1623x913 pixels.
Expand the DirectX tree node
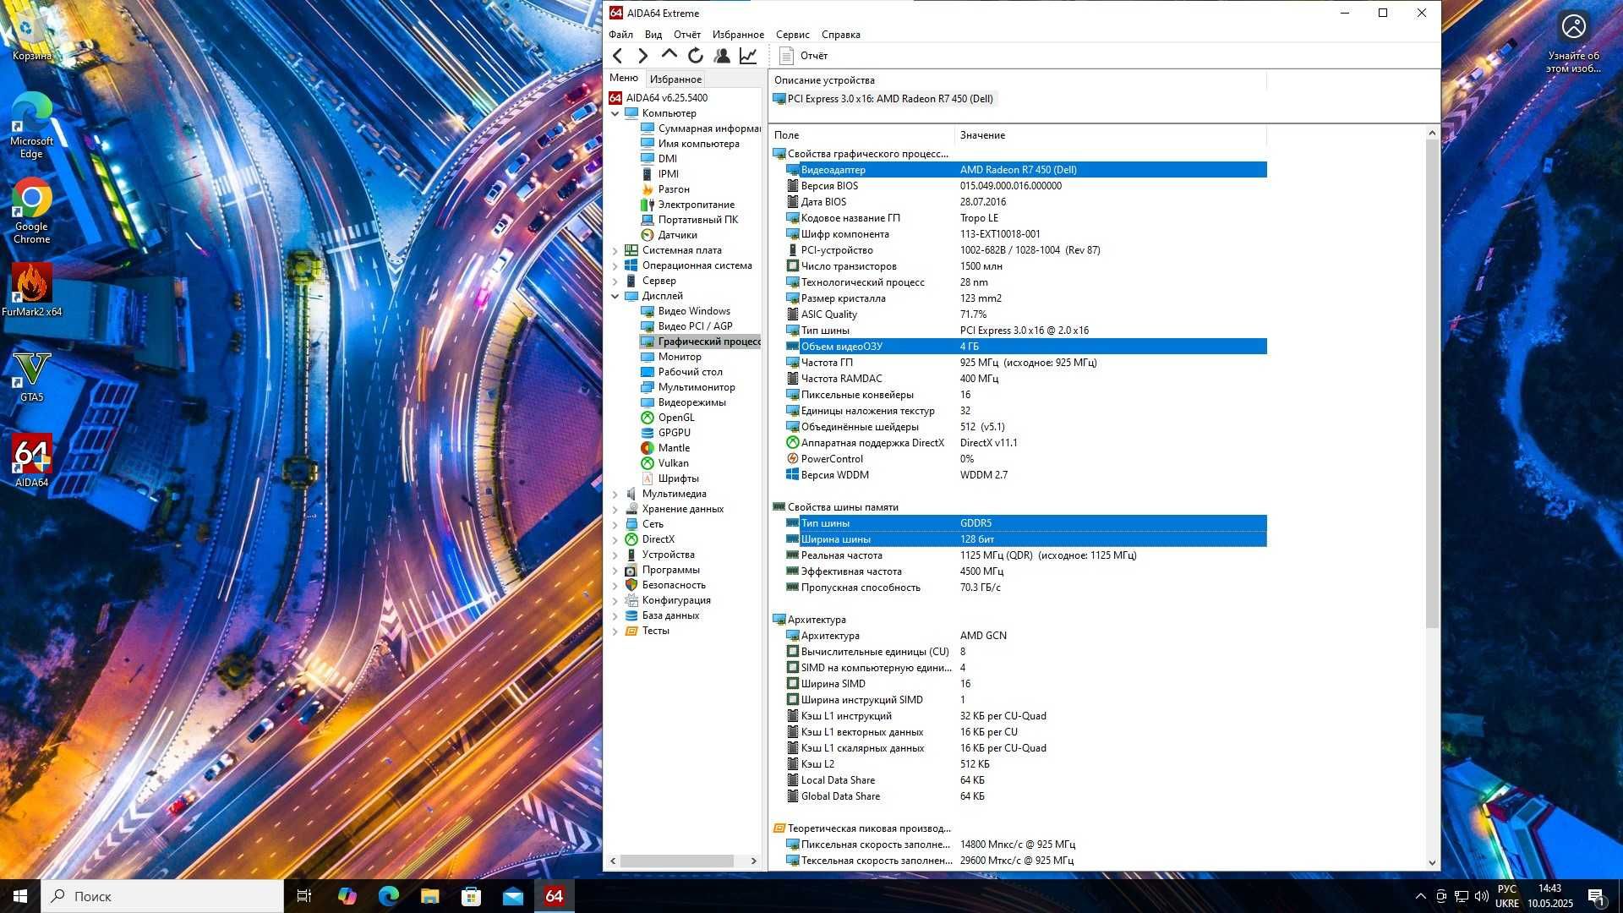pyautogui.click(x=615, y=539)
